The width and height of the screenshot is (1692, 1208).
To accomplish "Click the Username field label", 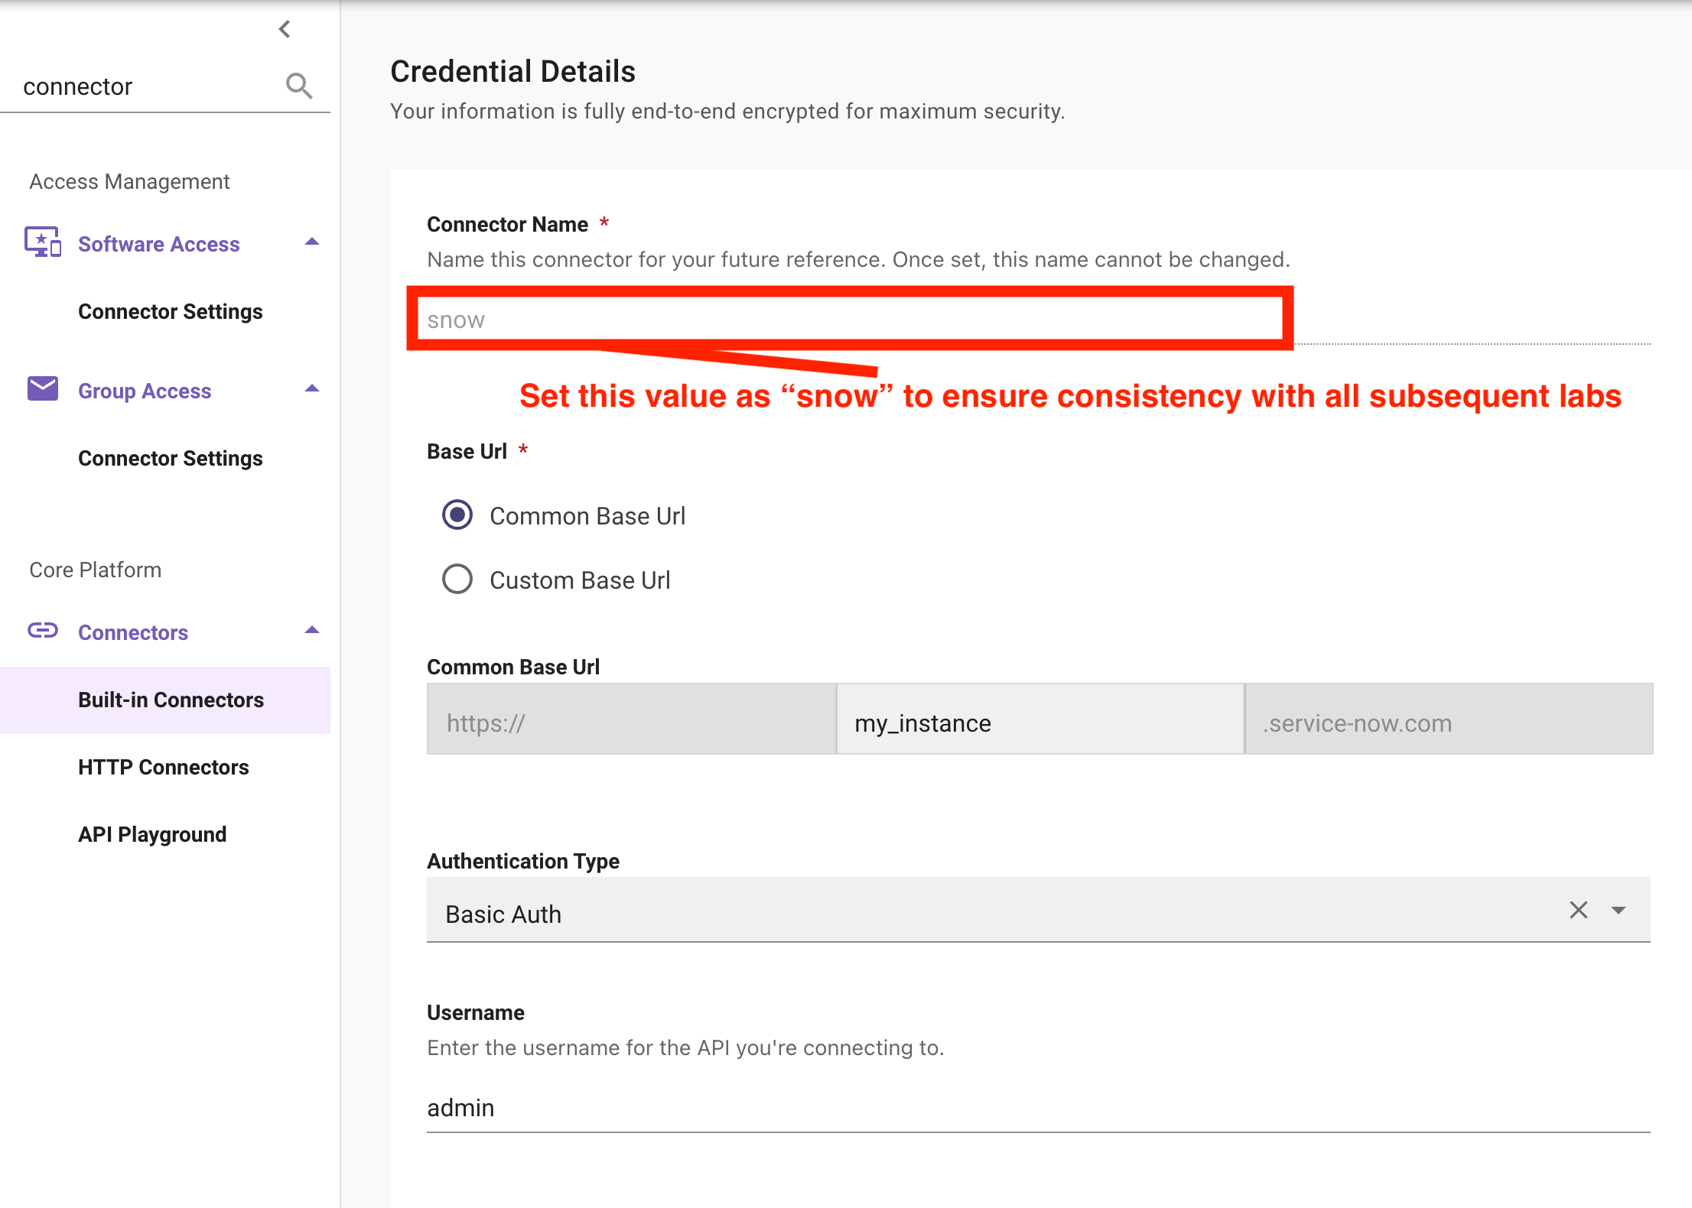I will pyautogui.click(x=476, y=1012).
